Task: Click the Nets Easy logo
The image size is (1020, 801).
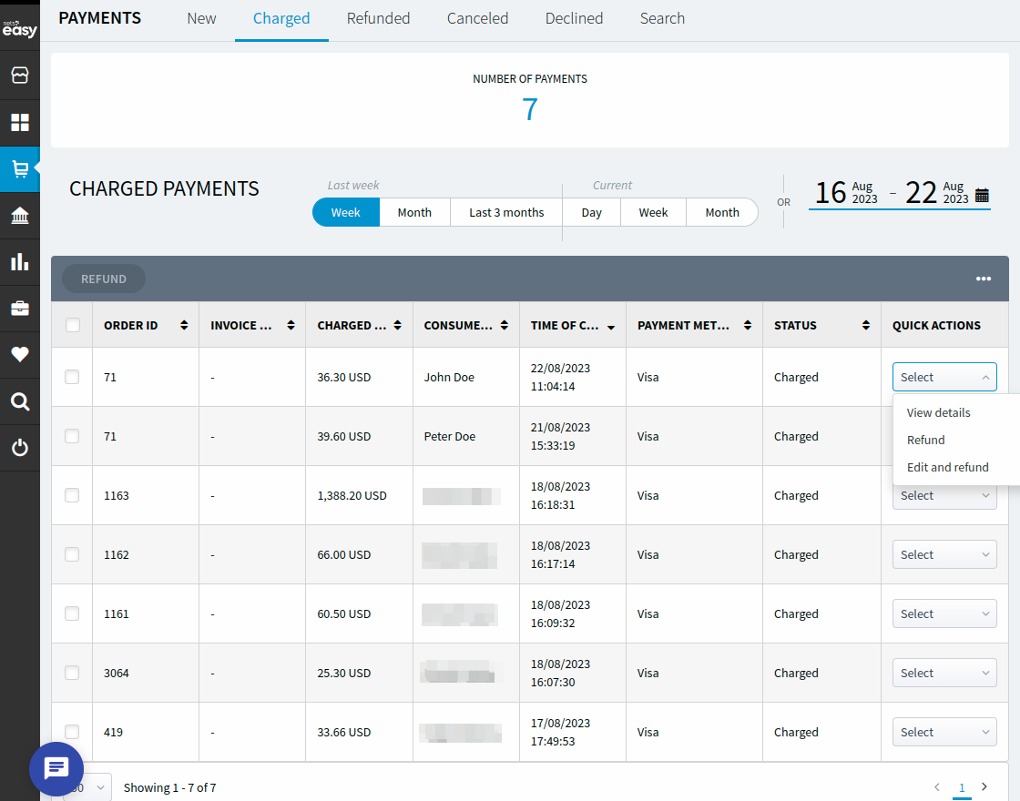Action: (x=19, y=28)
